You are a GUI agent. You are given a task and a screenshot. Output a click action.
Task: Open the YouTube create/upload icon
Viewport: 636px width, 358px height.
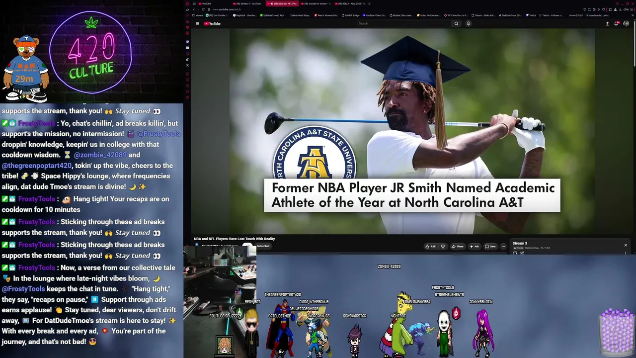(x=607, y=23)
